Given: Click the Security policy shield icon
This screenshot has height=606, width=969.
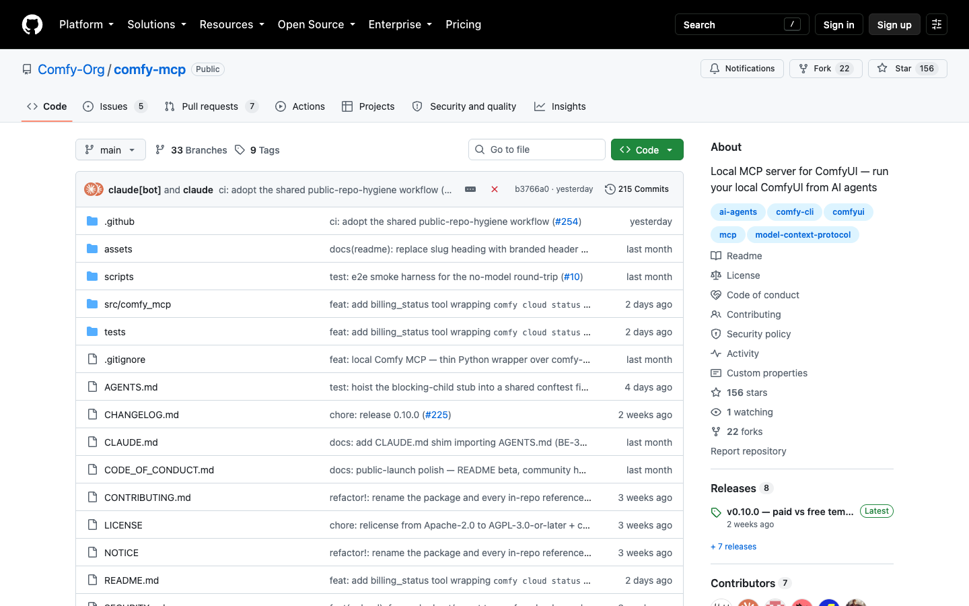Looking at the screenshot, I should point(716,334).
